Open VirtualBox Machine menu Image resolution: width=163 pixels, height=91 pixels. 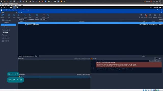click(x=5, y=5)
